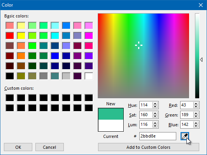The height and width of the screenshot is (155, 207).
Task: Focus the Red field showing 43
Action: pyautogui.click(x=187, y=105)
